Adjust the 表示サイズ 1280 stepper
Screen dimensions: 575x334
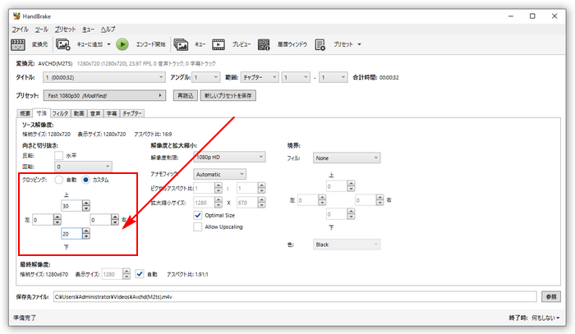pyautogui.click(x=126, y=274)
